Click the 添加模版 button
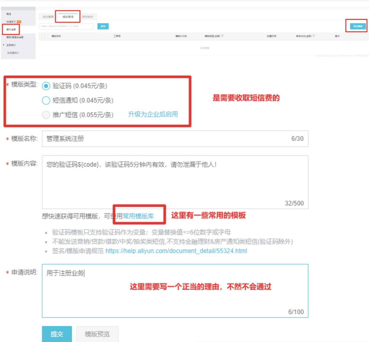The width and height of the screenshot is (369, 342). pos(358,26)
